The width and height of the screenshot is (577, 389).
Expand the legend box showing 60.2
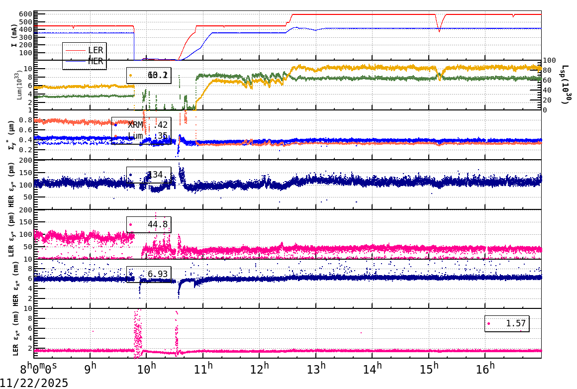[148, 75]
